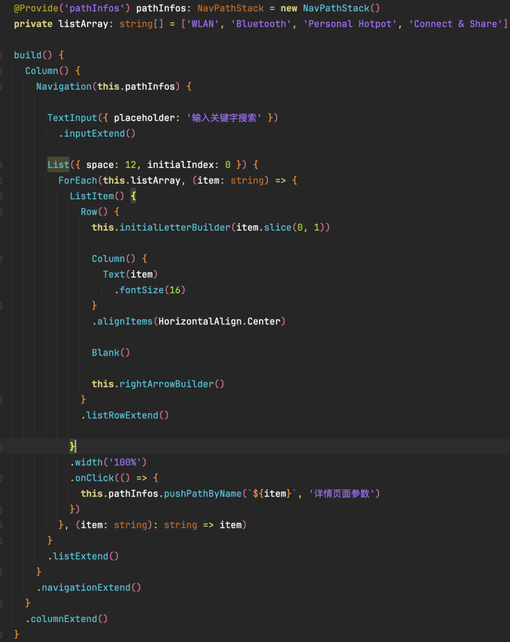Click the .inputExtend() call

(97, 134)
